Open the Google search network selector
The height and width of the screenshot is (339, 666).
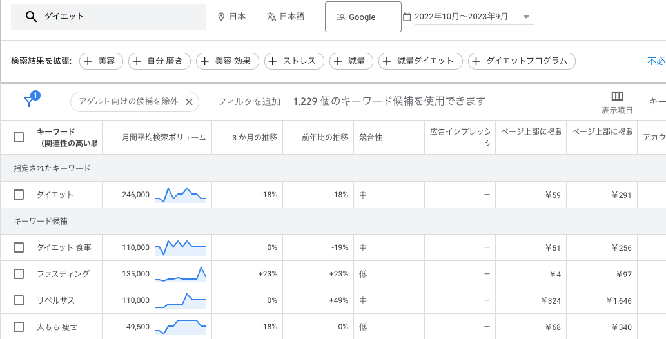coord(362,17)
